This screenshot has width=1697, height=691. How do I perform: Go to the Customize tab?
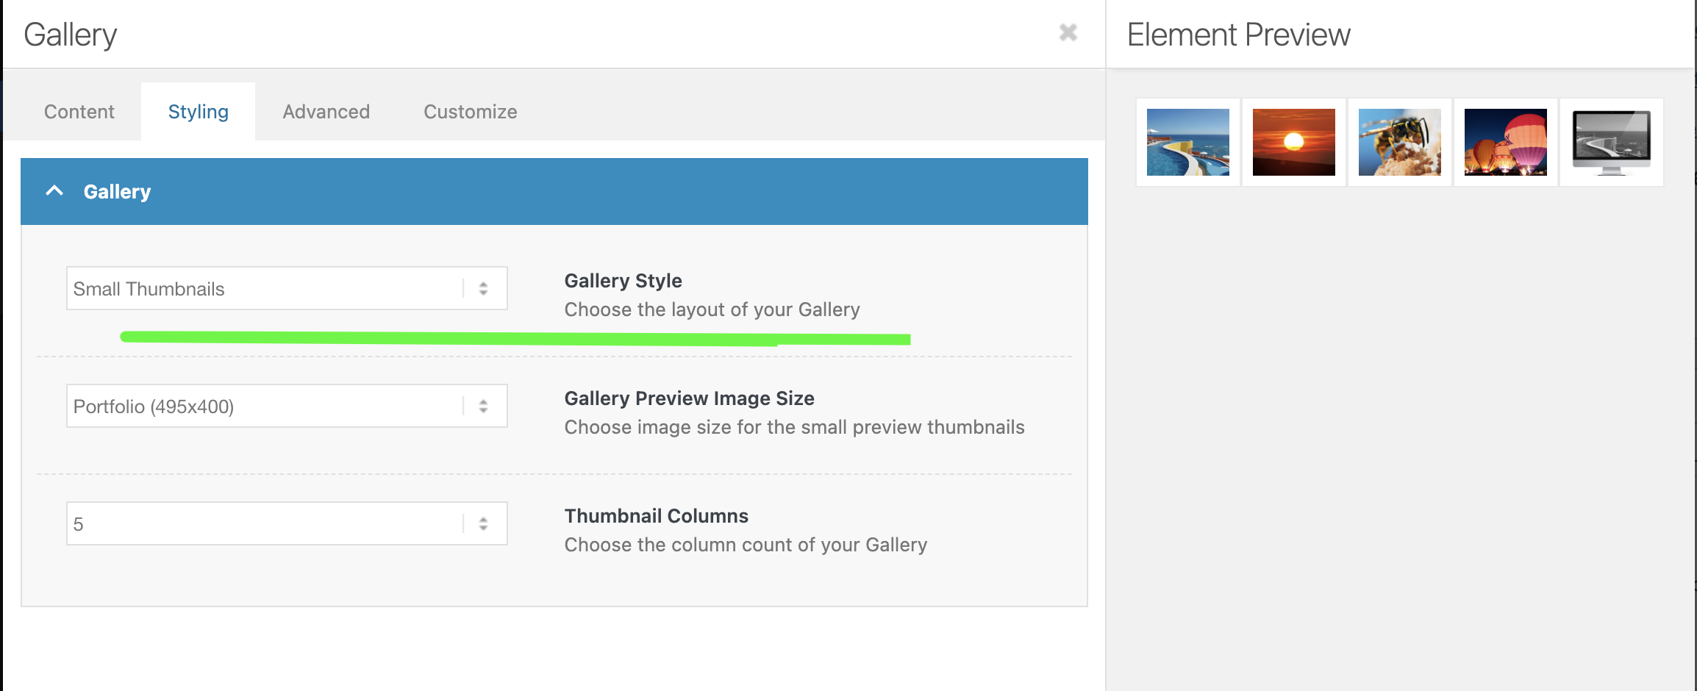(470, 112)
